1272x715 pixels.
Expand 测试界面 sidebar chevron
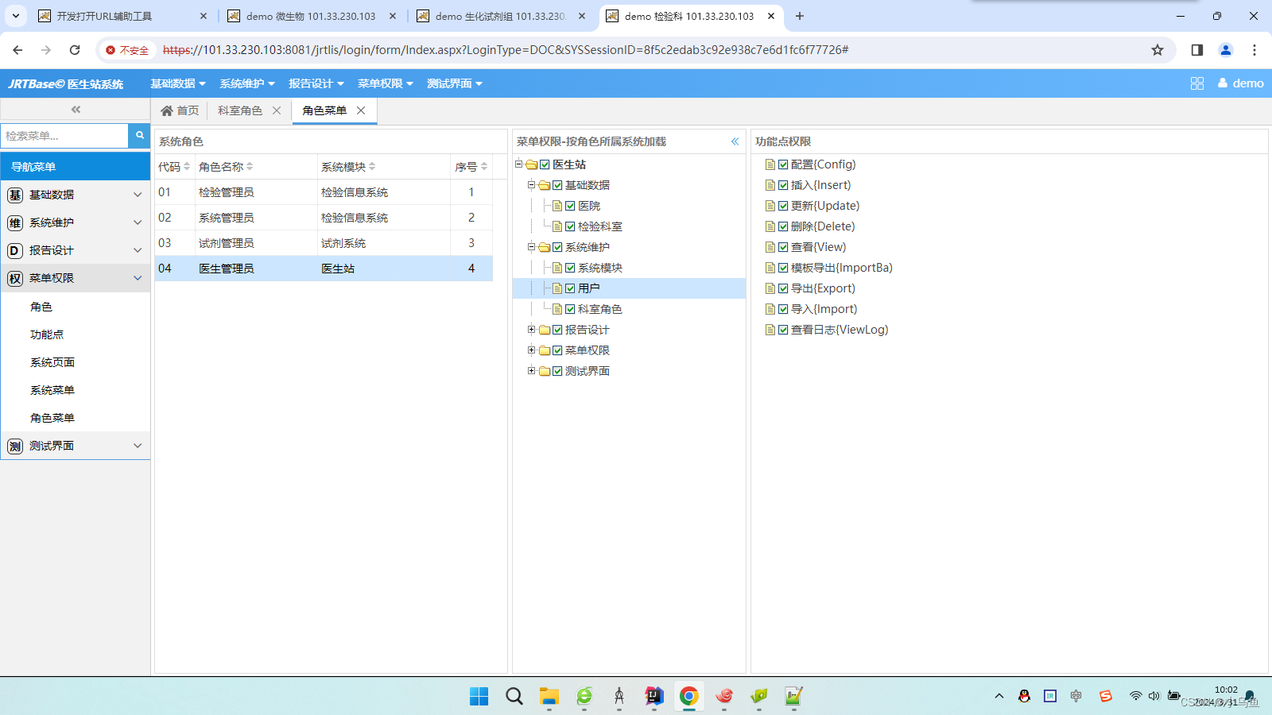pos(138,446)
